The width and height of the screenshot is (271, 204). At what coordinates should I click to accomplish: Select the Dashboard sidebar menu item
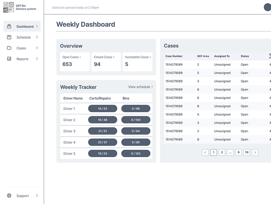[25, 26]
